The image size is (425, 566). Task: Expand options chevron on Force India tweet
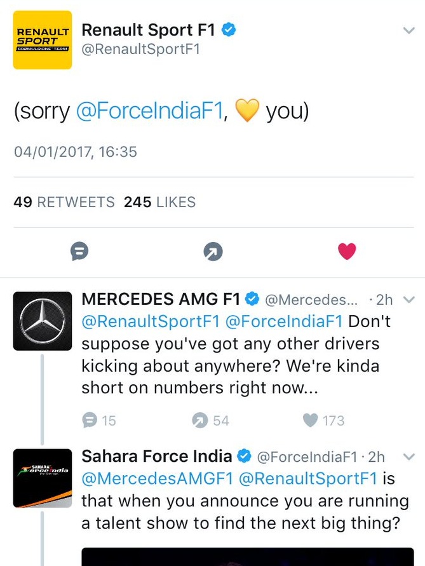click(x=408, y=457)
